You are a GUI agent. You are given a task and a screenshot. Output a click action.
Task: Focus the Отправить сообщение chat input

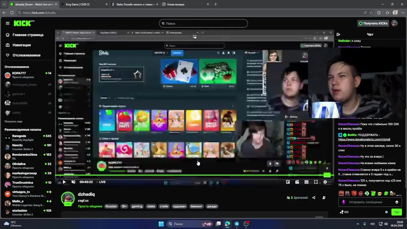click(370, 202)
